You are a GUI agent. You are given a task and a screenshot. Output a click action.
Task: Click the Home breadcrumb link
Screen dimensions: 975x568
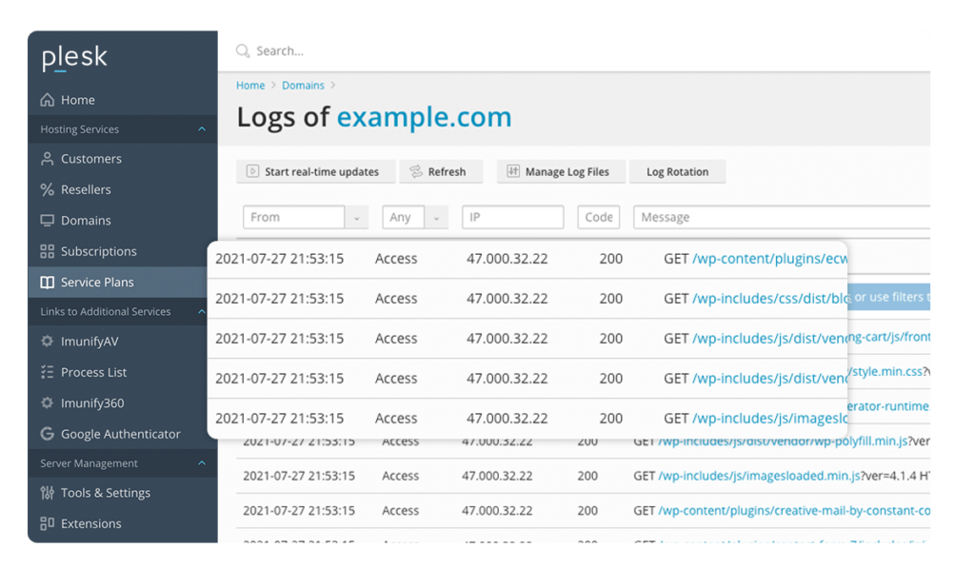tap(250, 85)
